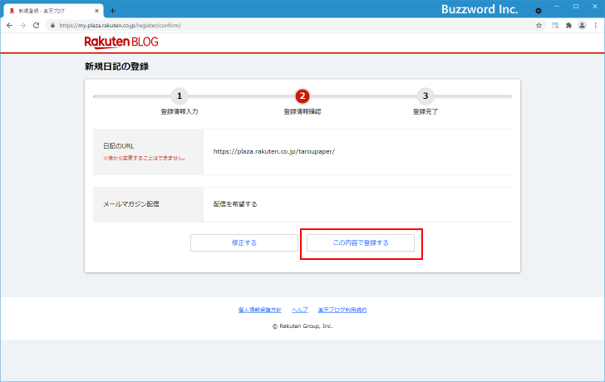This screenshot has width=605, height=382.
Task: Click step 3 登録完了 circle
Action: (425, 96)
